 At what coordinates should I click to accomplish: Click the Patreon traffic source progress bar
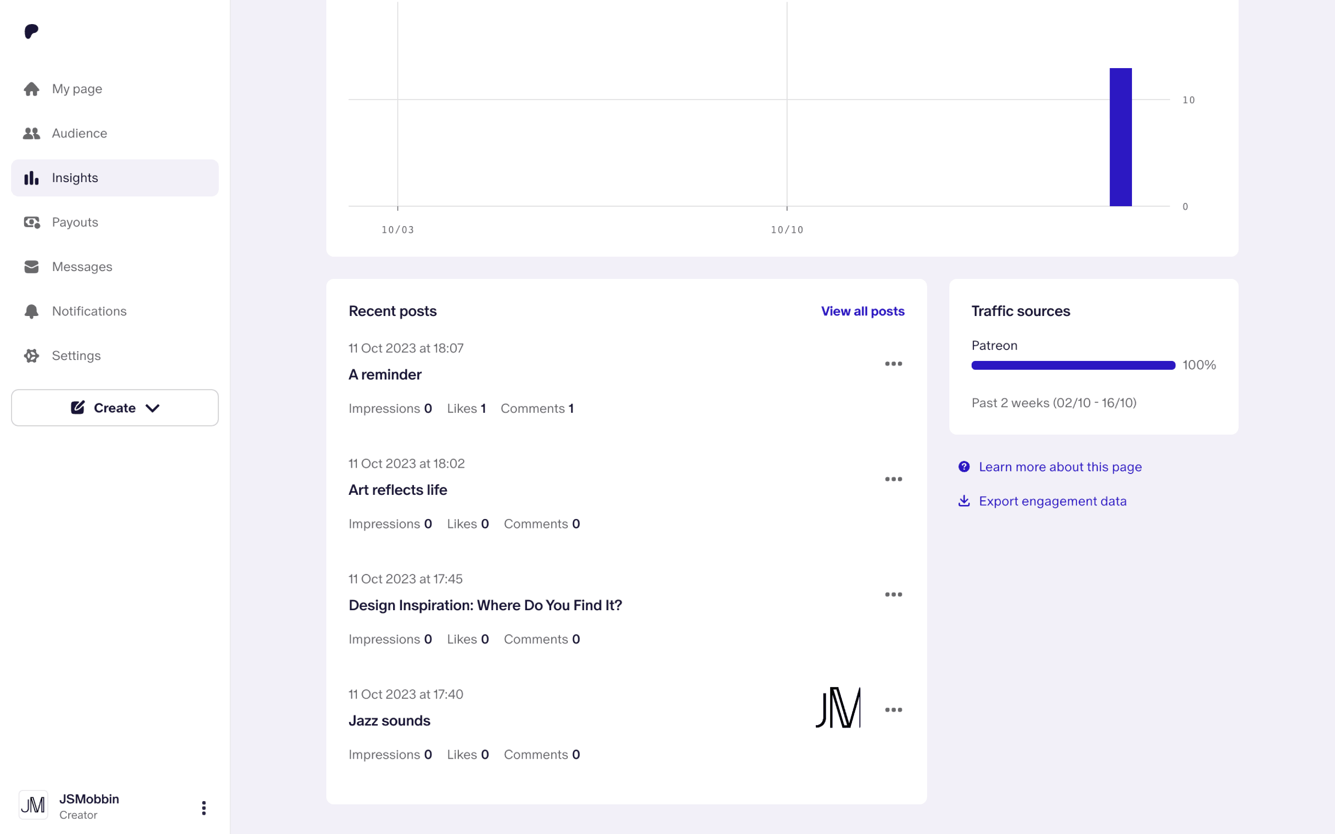[x=1073, y=365]
